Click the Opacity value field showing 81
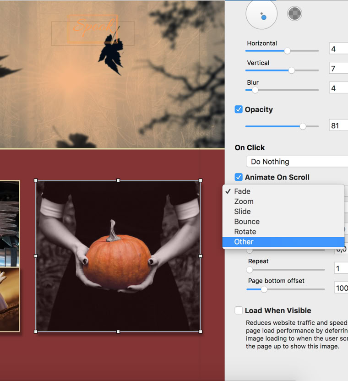Image resolution: width=348 pixels, height=381 pixels. tap(338, 125)
